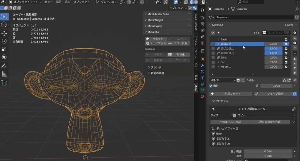Toggle mute checkbox for Ear row
The width and height of the screenshot is (300, 161).
pos(286,62)
